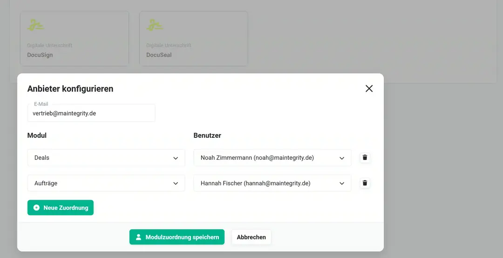The image size is (503, 258).
Task: Select the DocuSign provider card
Action: point(75,39)
